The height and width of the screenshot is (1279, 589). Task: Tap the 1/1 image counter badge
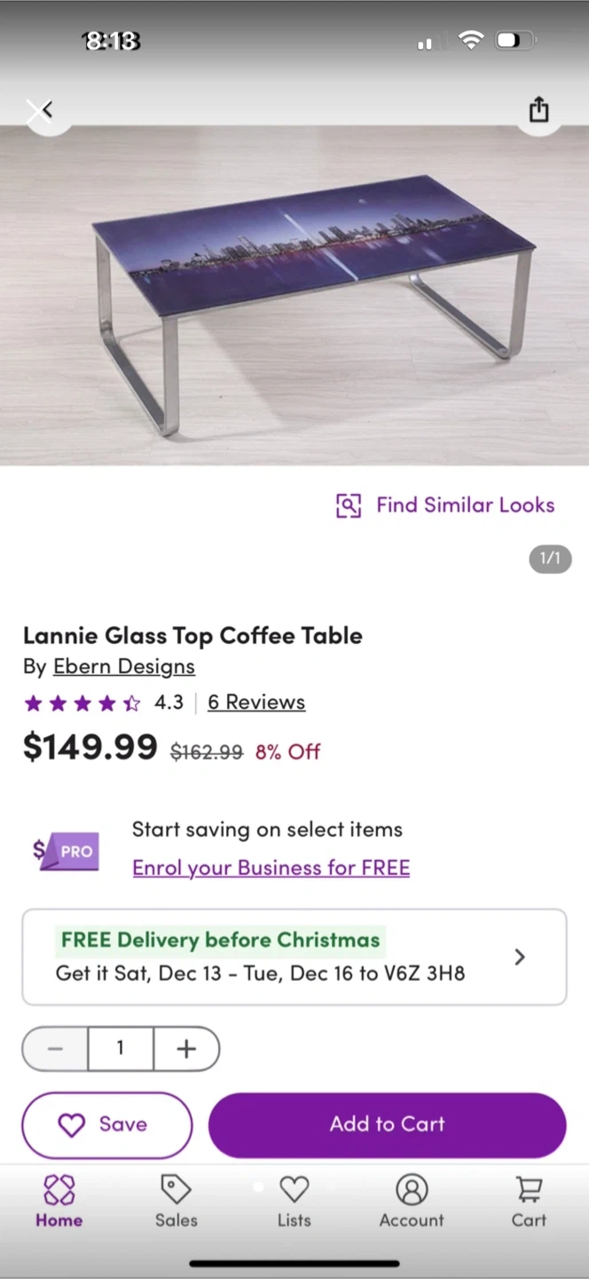coord(550,558)
